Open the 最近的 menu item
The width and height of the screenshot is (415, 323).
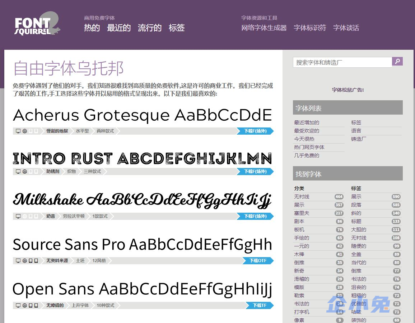pos(119,28)
